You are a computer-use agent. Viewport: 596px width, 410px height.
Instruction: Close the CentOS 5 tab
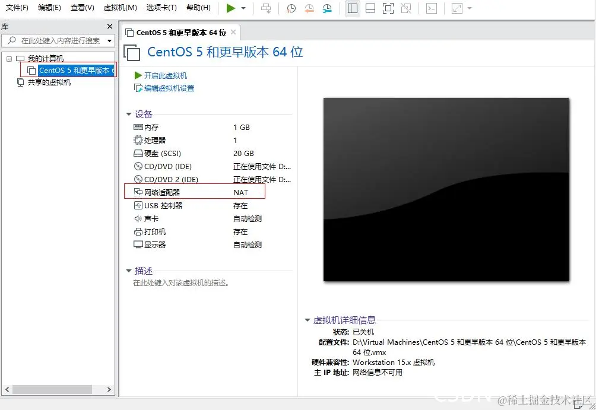[233, 32]
